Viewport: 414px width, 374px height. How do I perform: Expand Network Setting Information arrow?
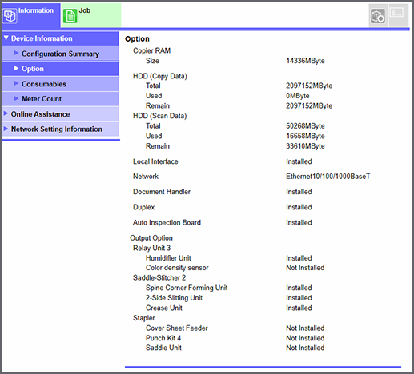pos(6,129)
